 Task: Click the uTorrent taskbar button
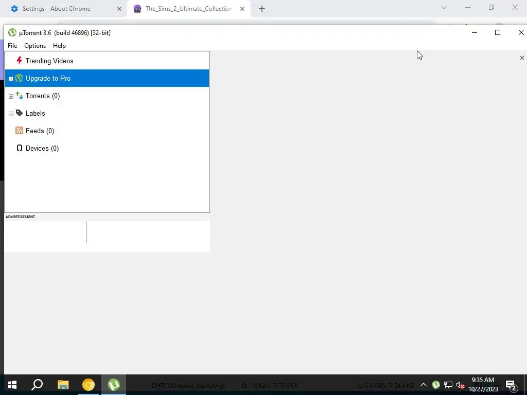[x=114, y=385]
